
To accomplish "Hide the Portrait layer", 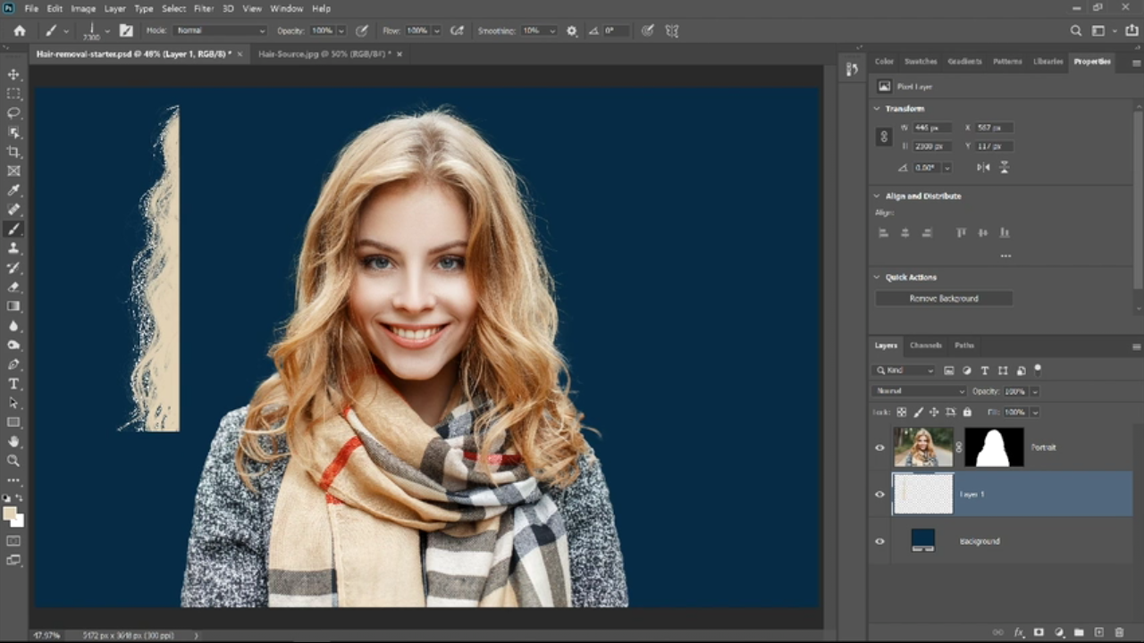I will pos(879,447).
